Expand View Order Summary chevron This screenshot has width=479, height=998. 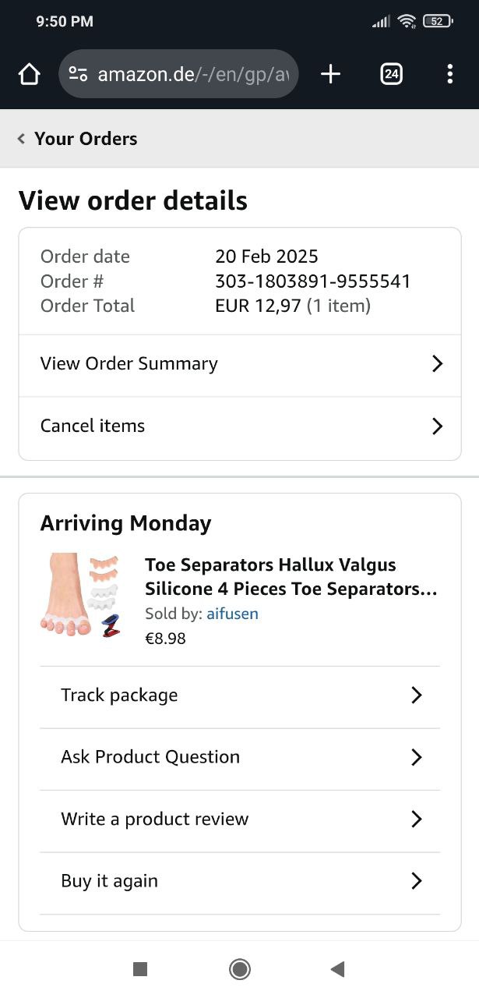[437, 364]
